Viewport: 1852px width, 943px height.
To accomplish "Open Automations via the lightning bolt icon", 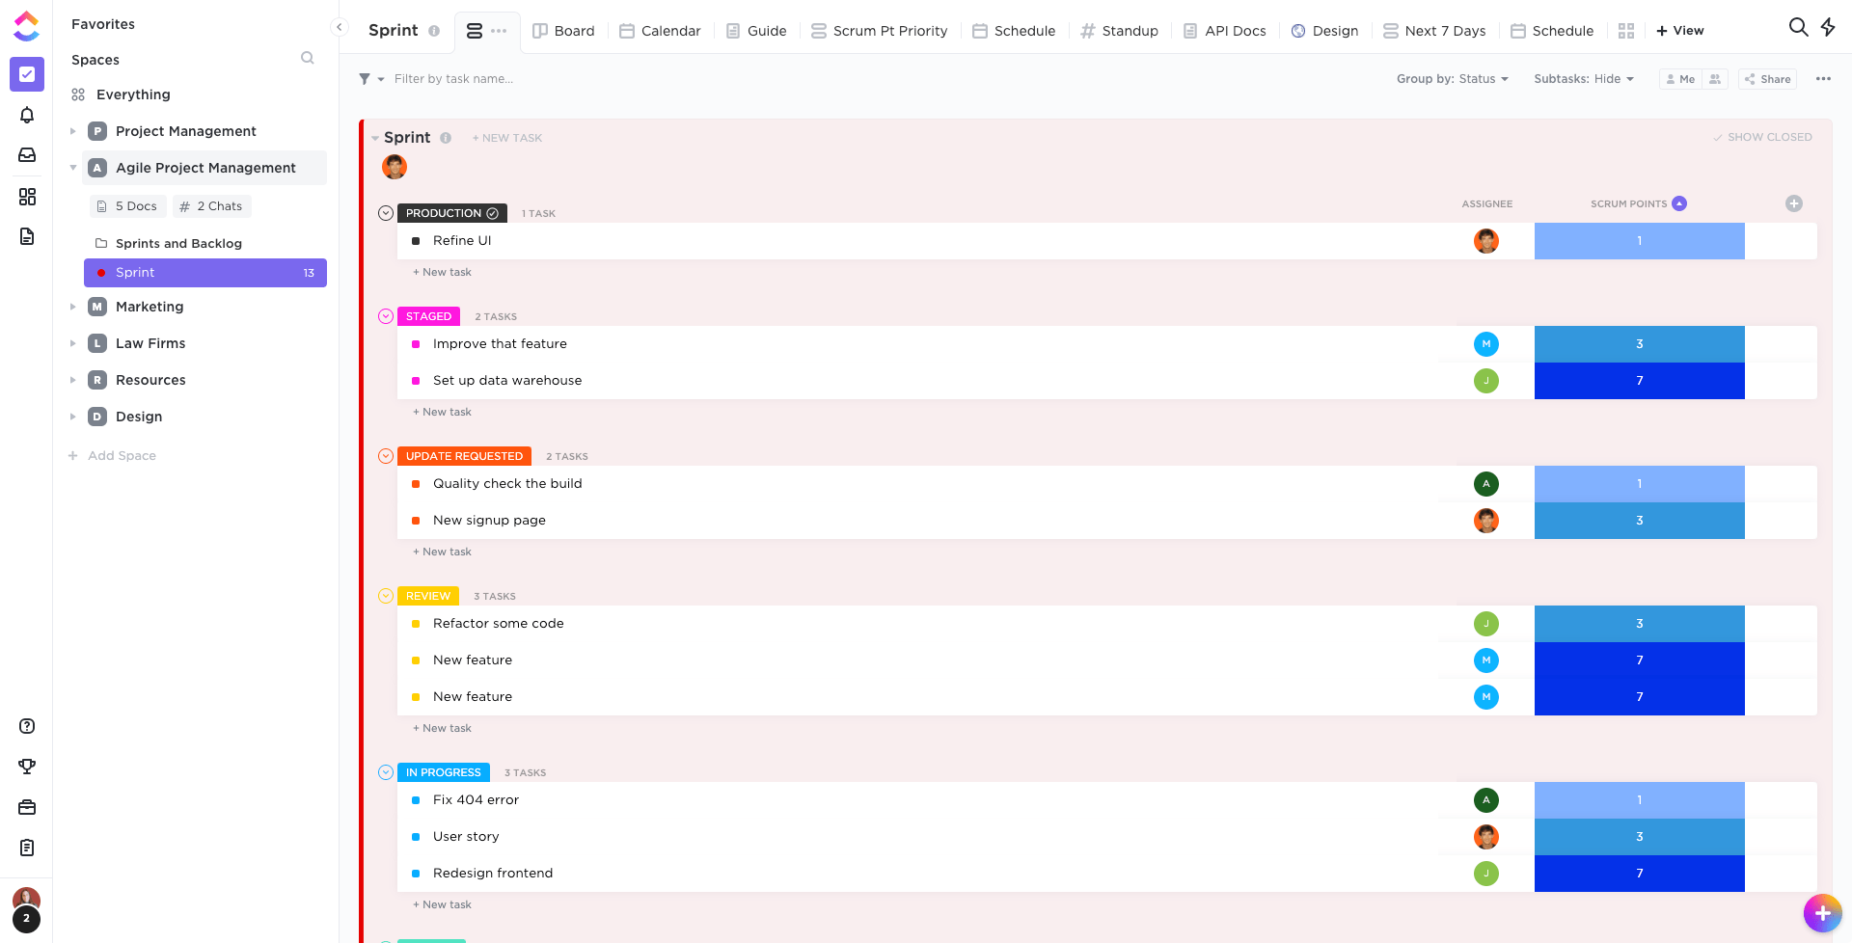I will [x=1829, y=28].
